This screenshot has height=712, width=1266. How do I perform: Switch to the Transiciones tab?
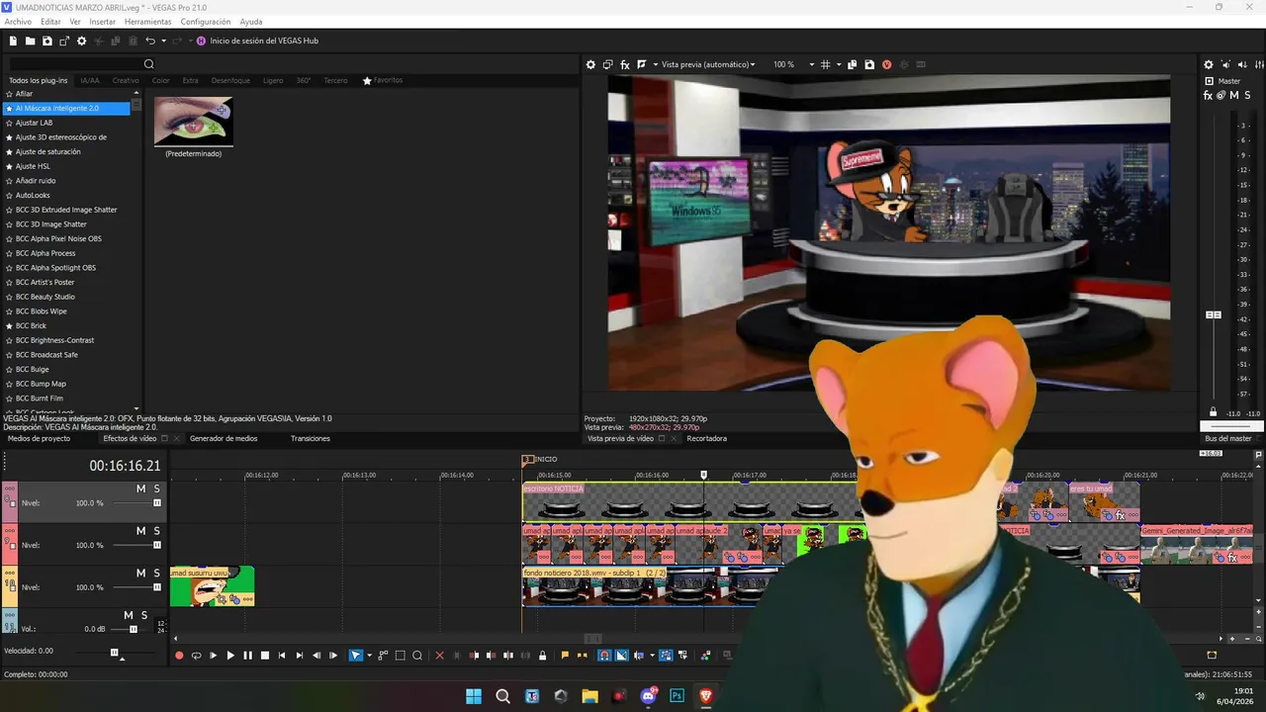pos(311,438)
